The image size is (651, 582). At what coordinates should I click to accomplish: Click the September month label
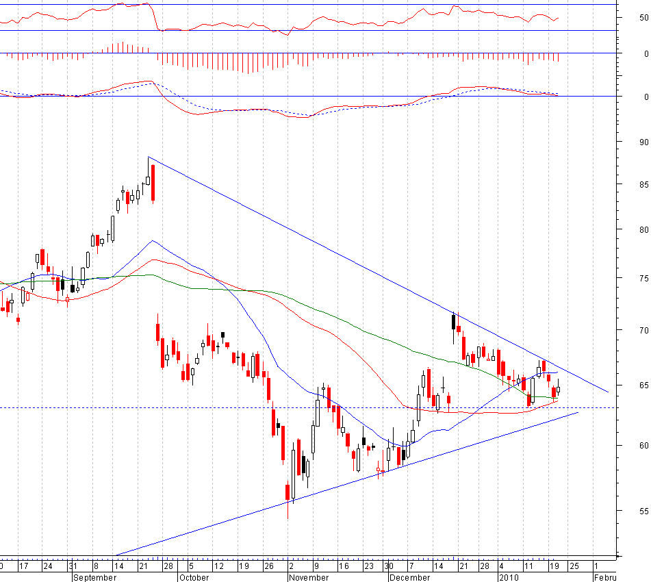(94, 577)
